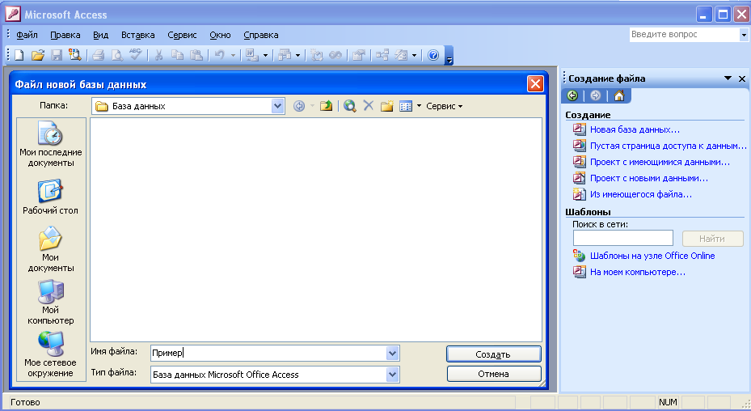
Task: Click Шаблоны на узле Office Online link
Action: point(652,256)
